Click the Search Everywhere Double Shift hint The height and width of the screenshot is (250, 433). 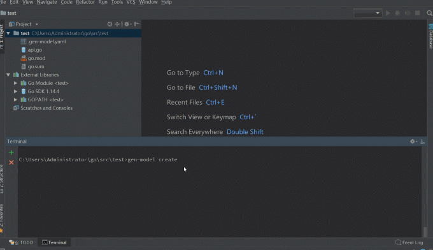[x=215, y=131]
